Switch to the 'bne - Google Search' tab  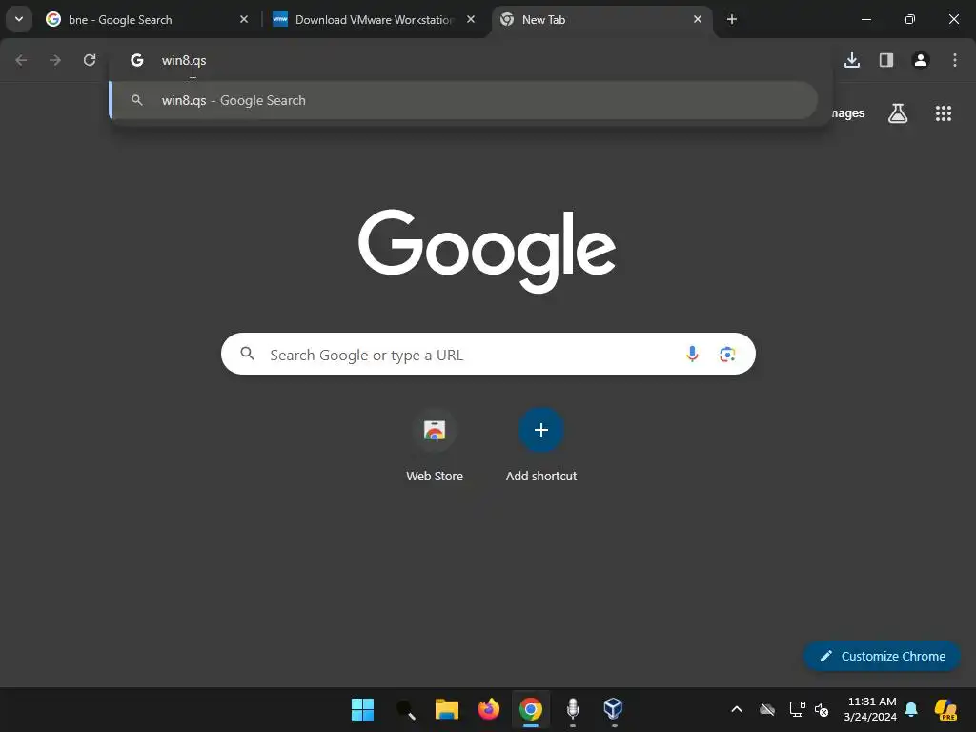point(147,19)
